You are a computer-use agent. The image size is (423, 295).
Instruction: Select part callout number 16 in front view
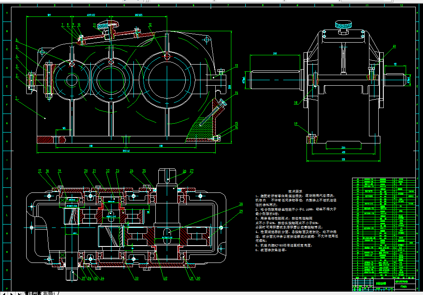click(x=236, y=127)
